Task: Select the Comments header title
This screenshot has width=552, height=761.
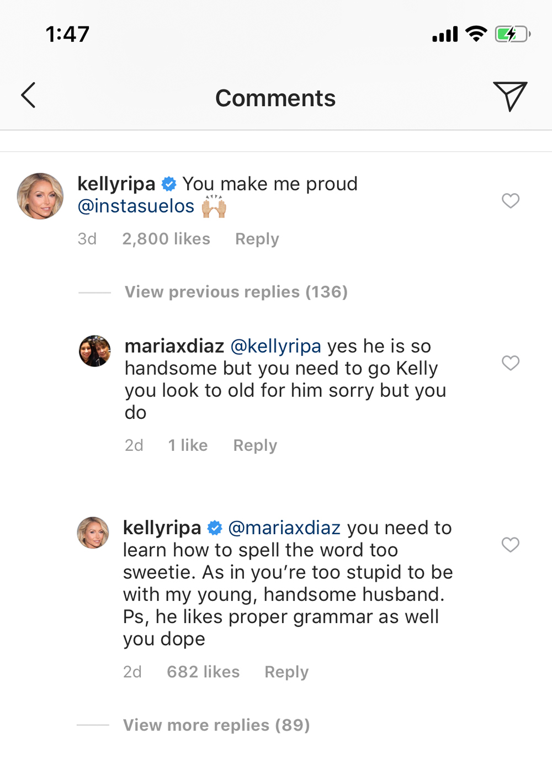Action: [275, 98]
